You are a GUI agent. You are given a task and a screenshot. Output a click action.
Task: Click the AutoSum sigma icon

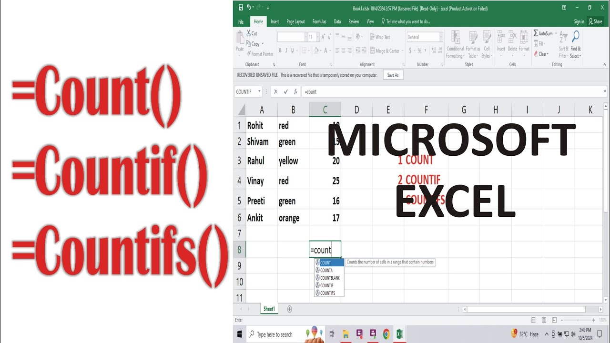pyautogui.click(x=536, y=33)
